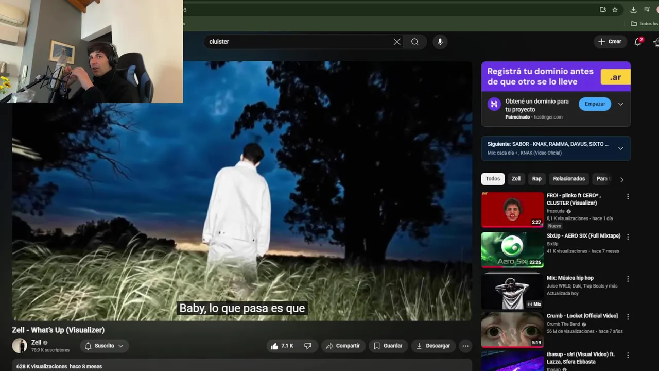The image size is (659, 371).
Task: Start voice search with microphone icon
Action: pyautogui.click(x=440, y=42)
